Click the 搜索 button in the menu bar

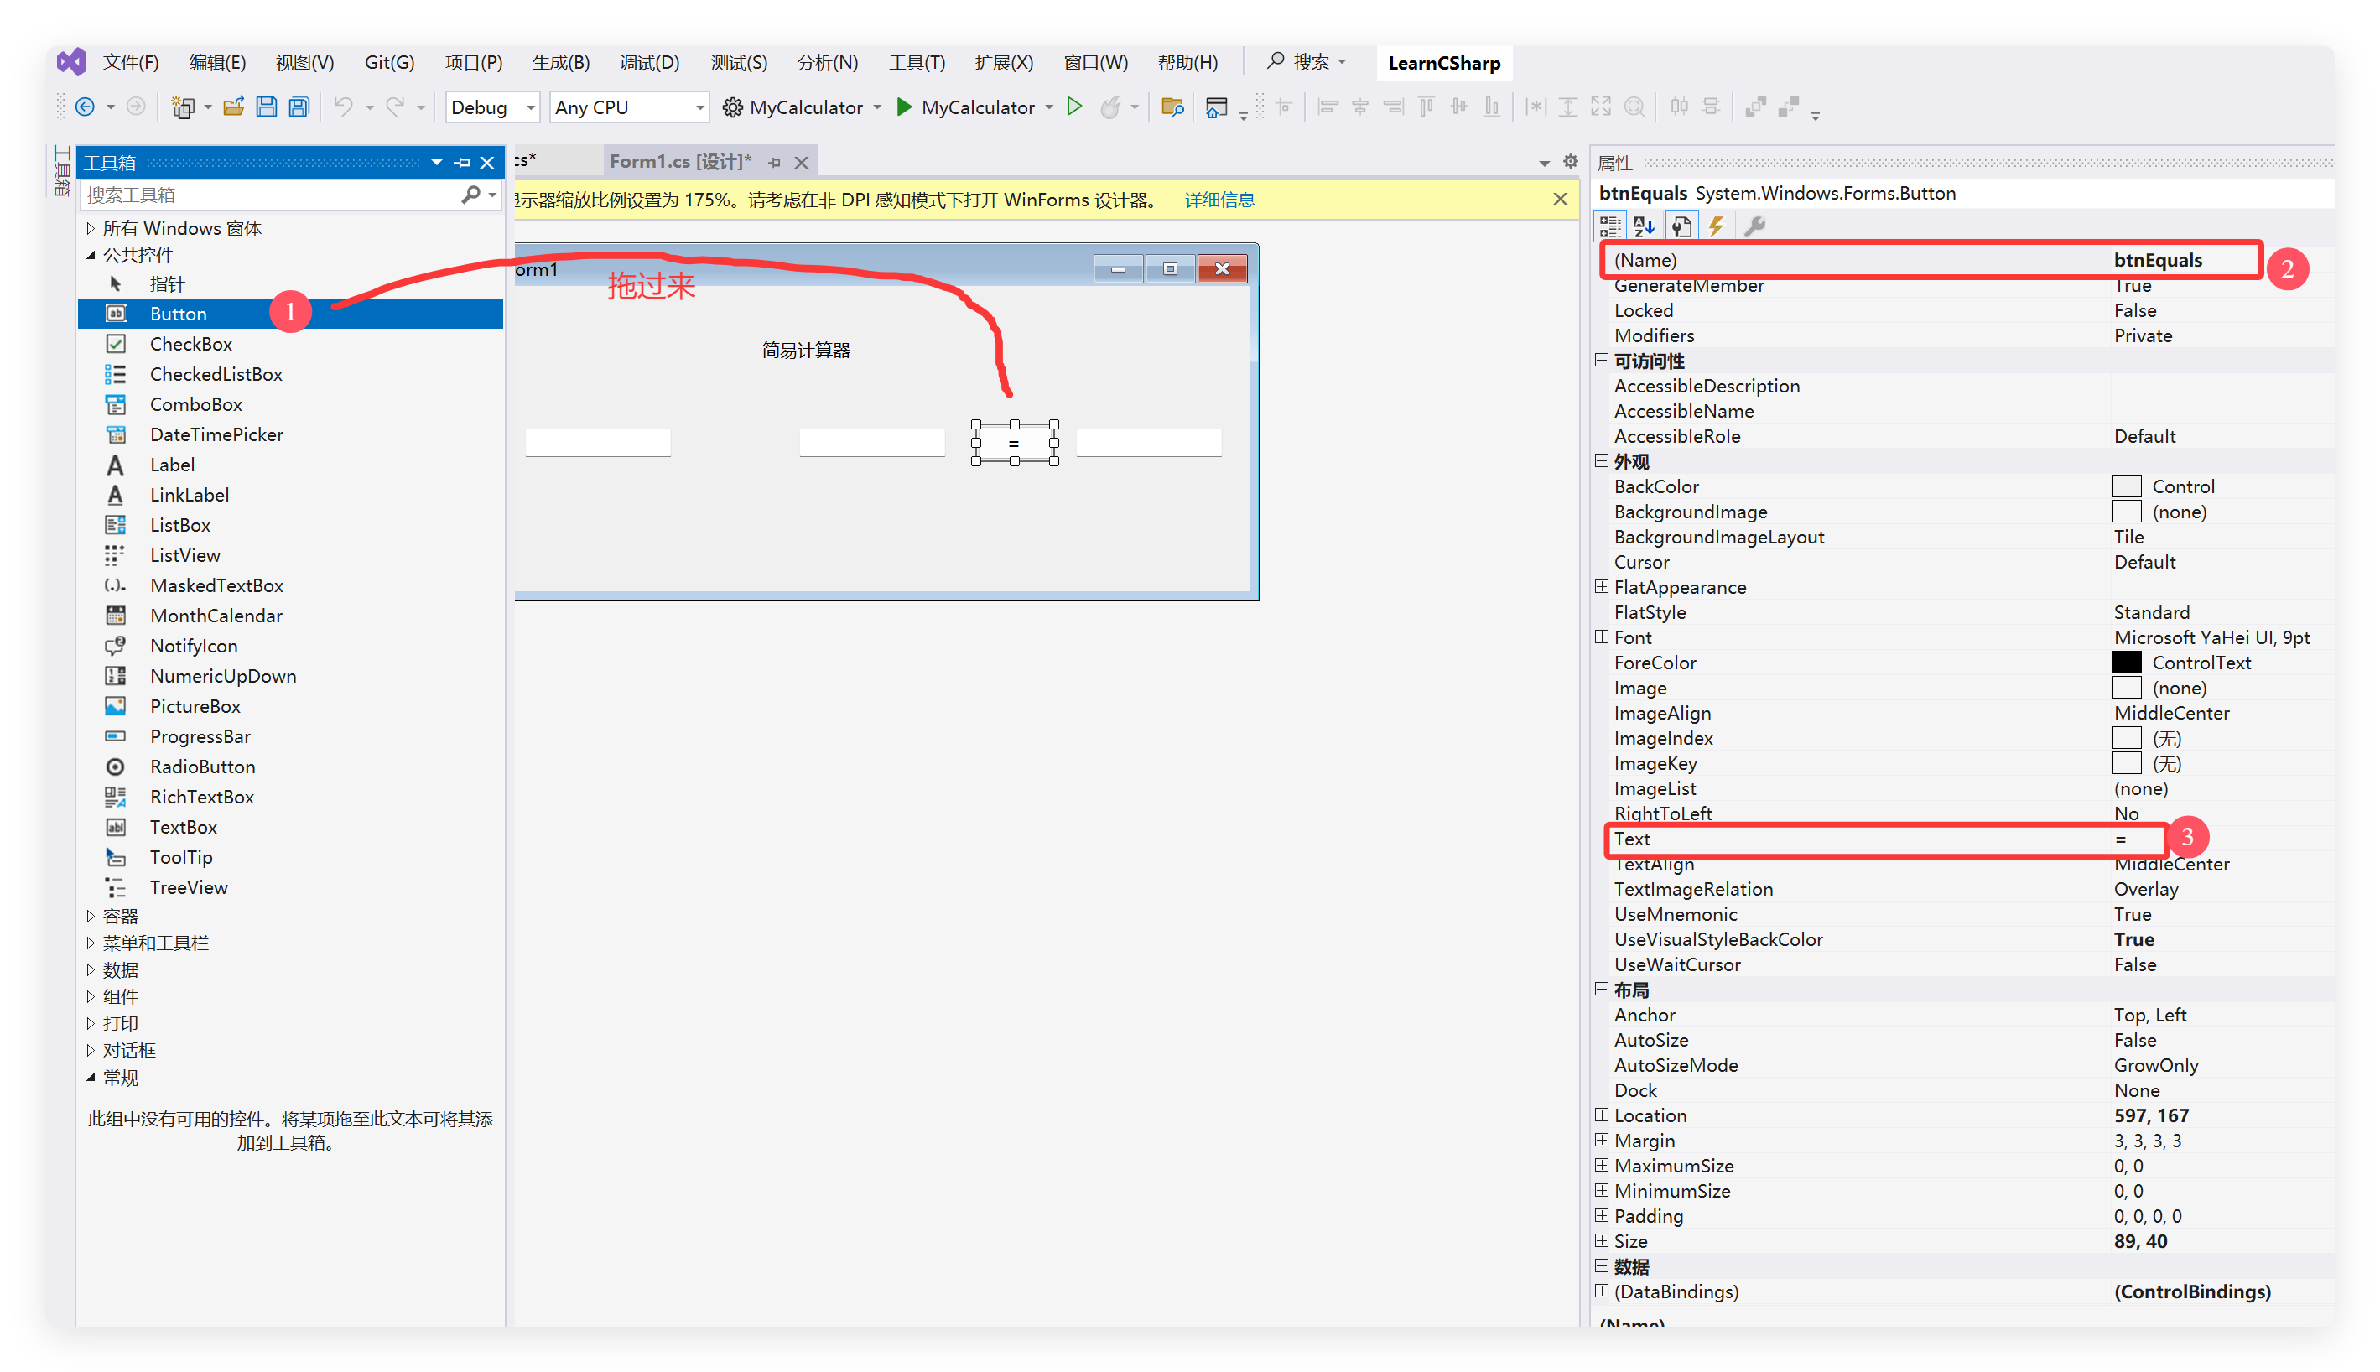coord(1307,62)
